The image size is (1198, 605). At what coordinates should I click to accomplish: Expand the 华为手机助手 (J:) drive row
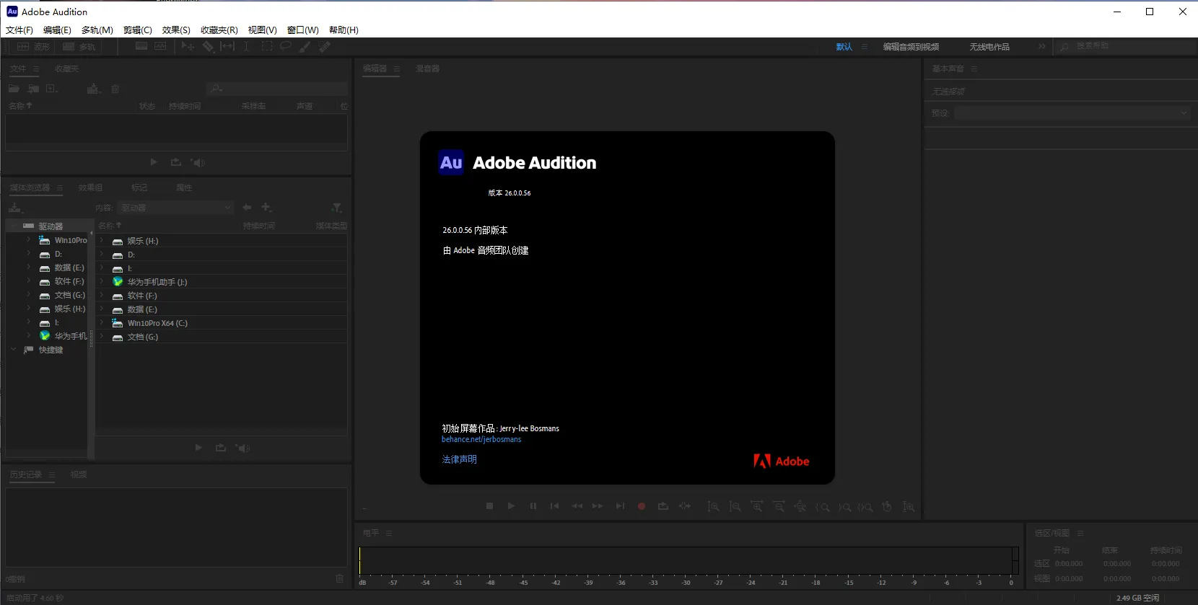(x=102, y=282)
